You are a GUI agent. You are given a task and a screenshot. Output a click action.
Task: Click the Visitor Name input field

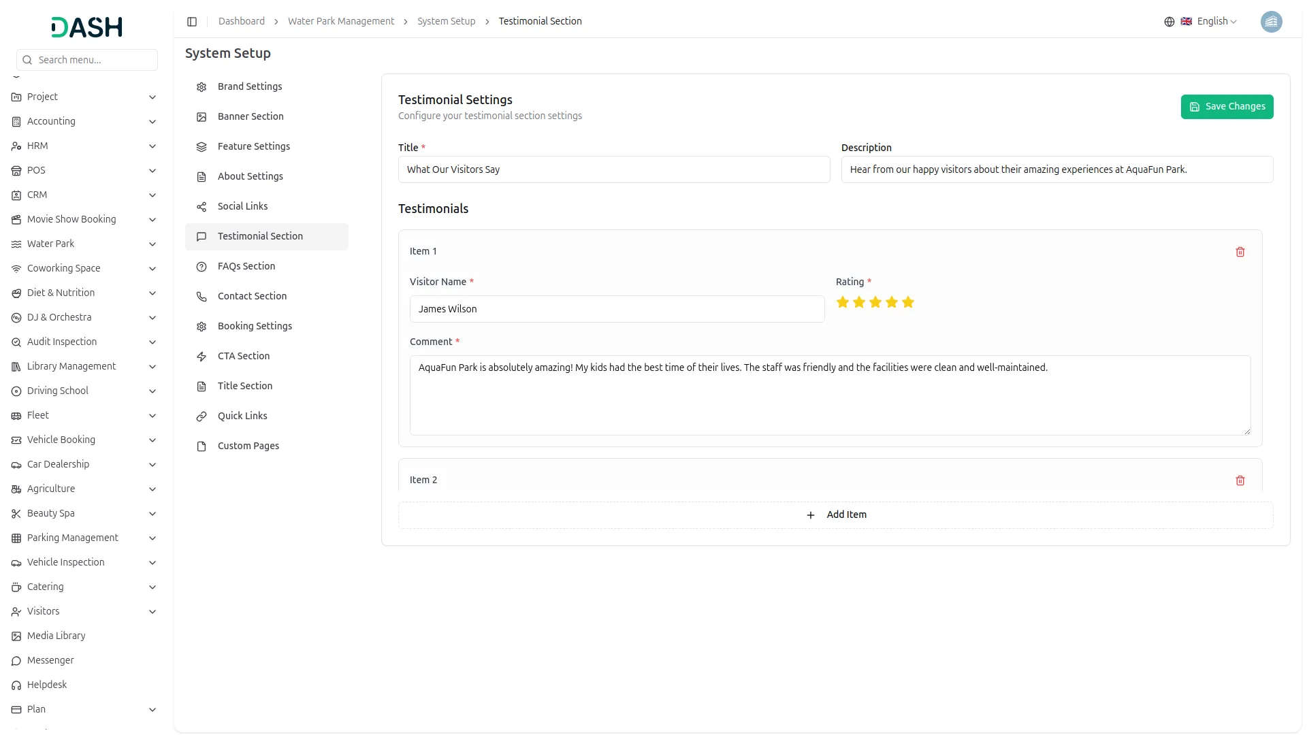[617, 309]
